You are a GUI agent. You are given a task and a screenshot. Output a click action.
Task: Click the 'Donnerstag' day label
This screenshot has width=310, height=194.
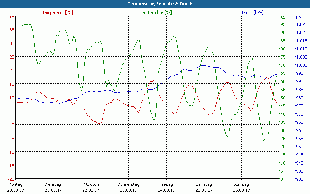pos(128,184)
